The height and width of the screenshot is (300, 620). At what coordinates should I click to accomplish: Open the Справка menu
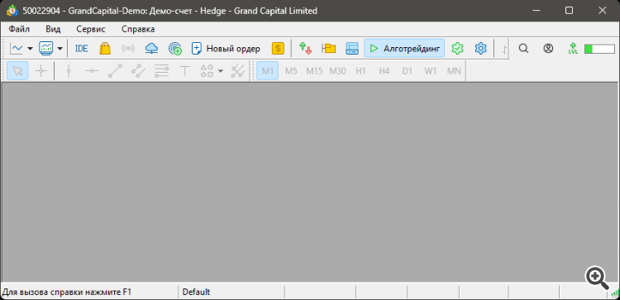pos(138,29)
